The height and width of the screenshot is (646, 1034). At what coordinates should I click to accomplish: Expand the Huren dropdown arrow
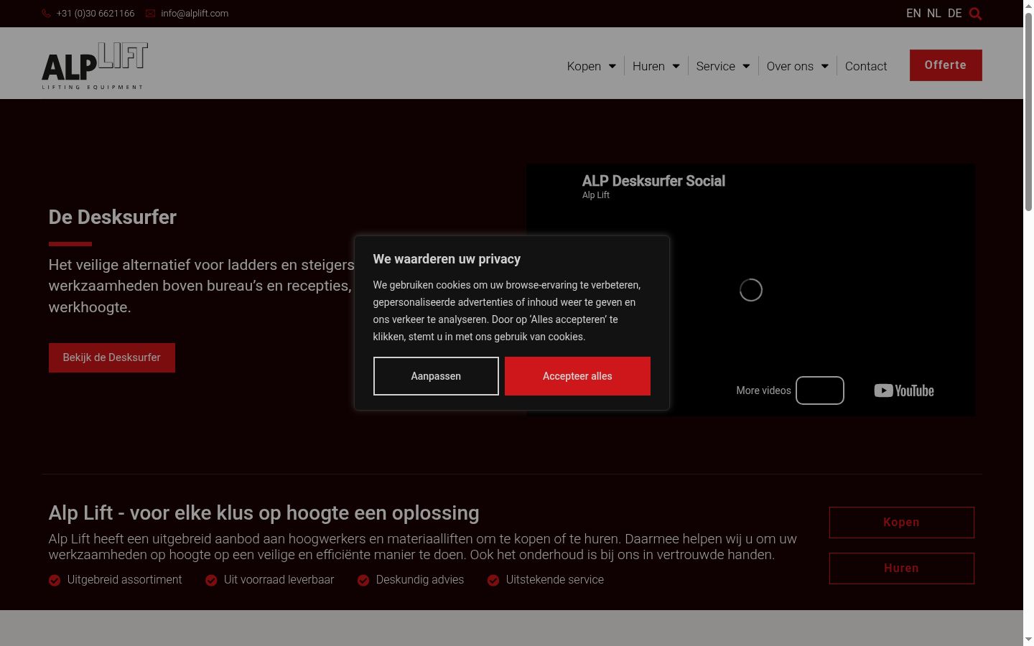(x=676, y=66)
